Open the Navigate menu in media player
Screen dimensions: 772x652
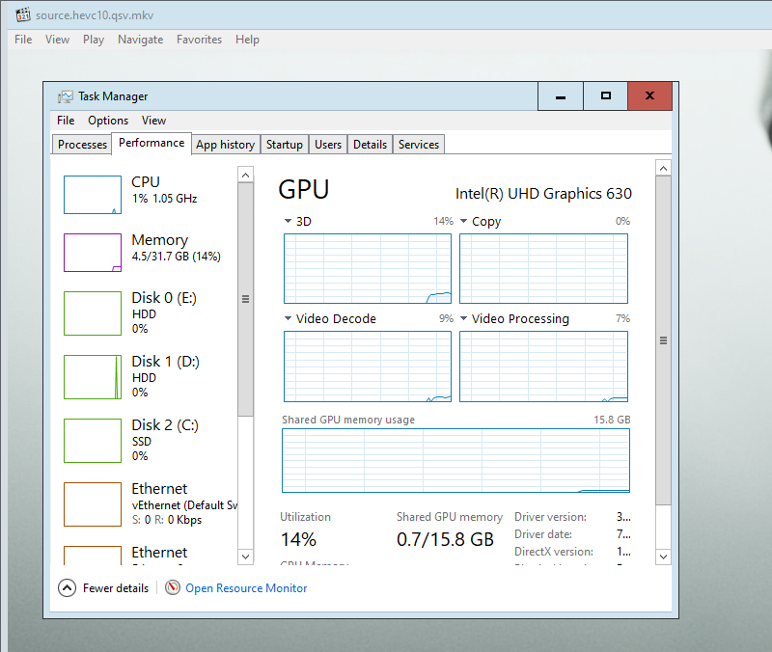[x=140, y=40]
